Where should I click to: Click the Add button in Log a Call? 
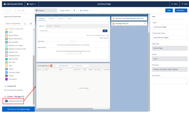105,31
